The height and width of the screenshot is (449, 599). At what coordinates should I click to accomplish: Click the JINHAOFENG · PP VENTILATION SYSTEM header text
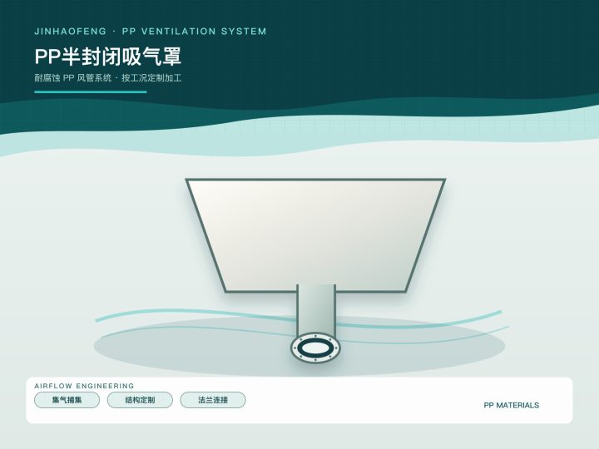pyautogui.click(x=150, y=32)
